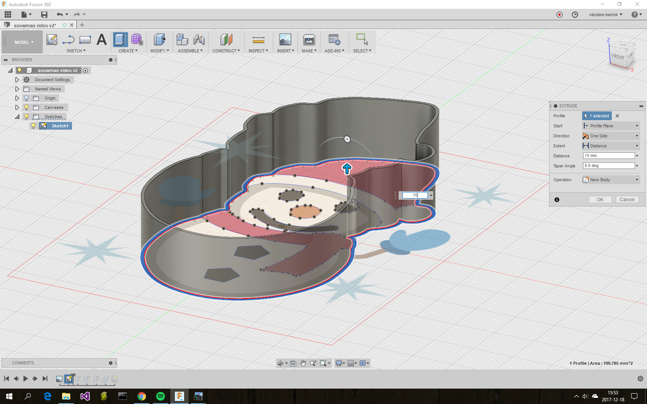
Task: Confirm extrude with OK button
Action: (600, 200)
